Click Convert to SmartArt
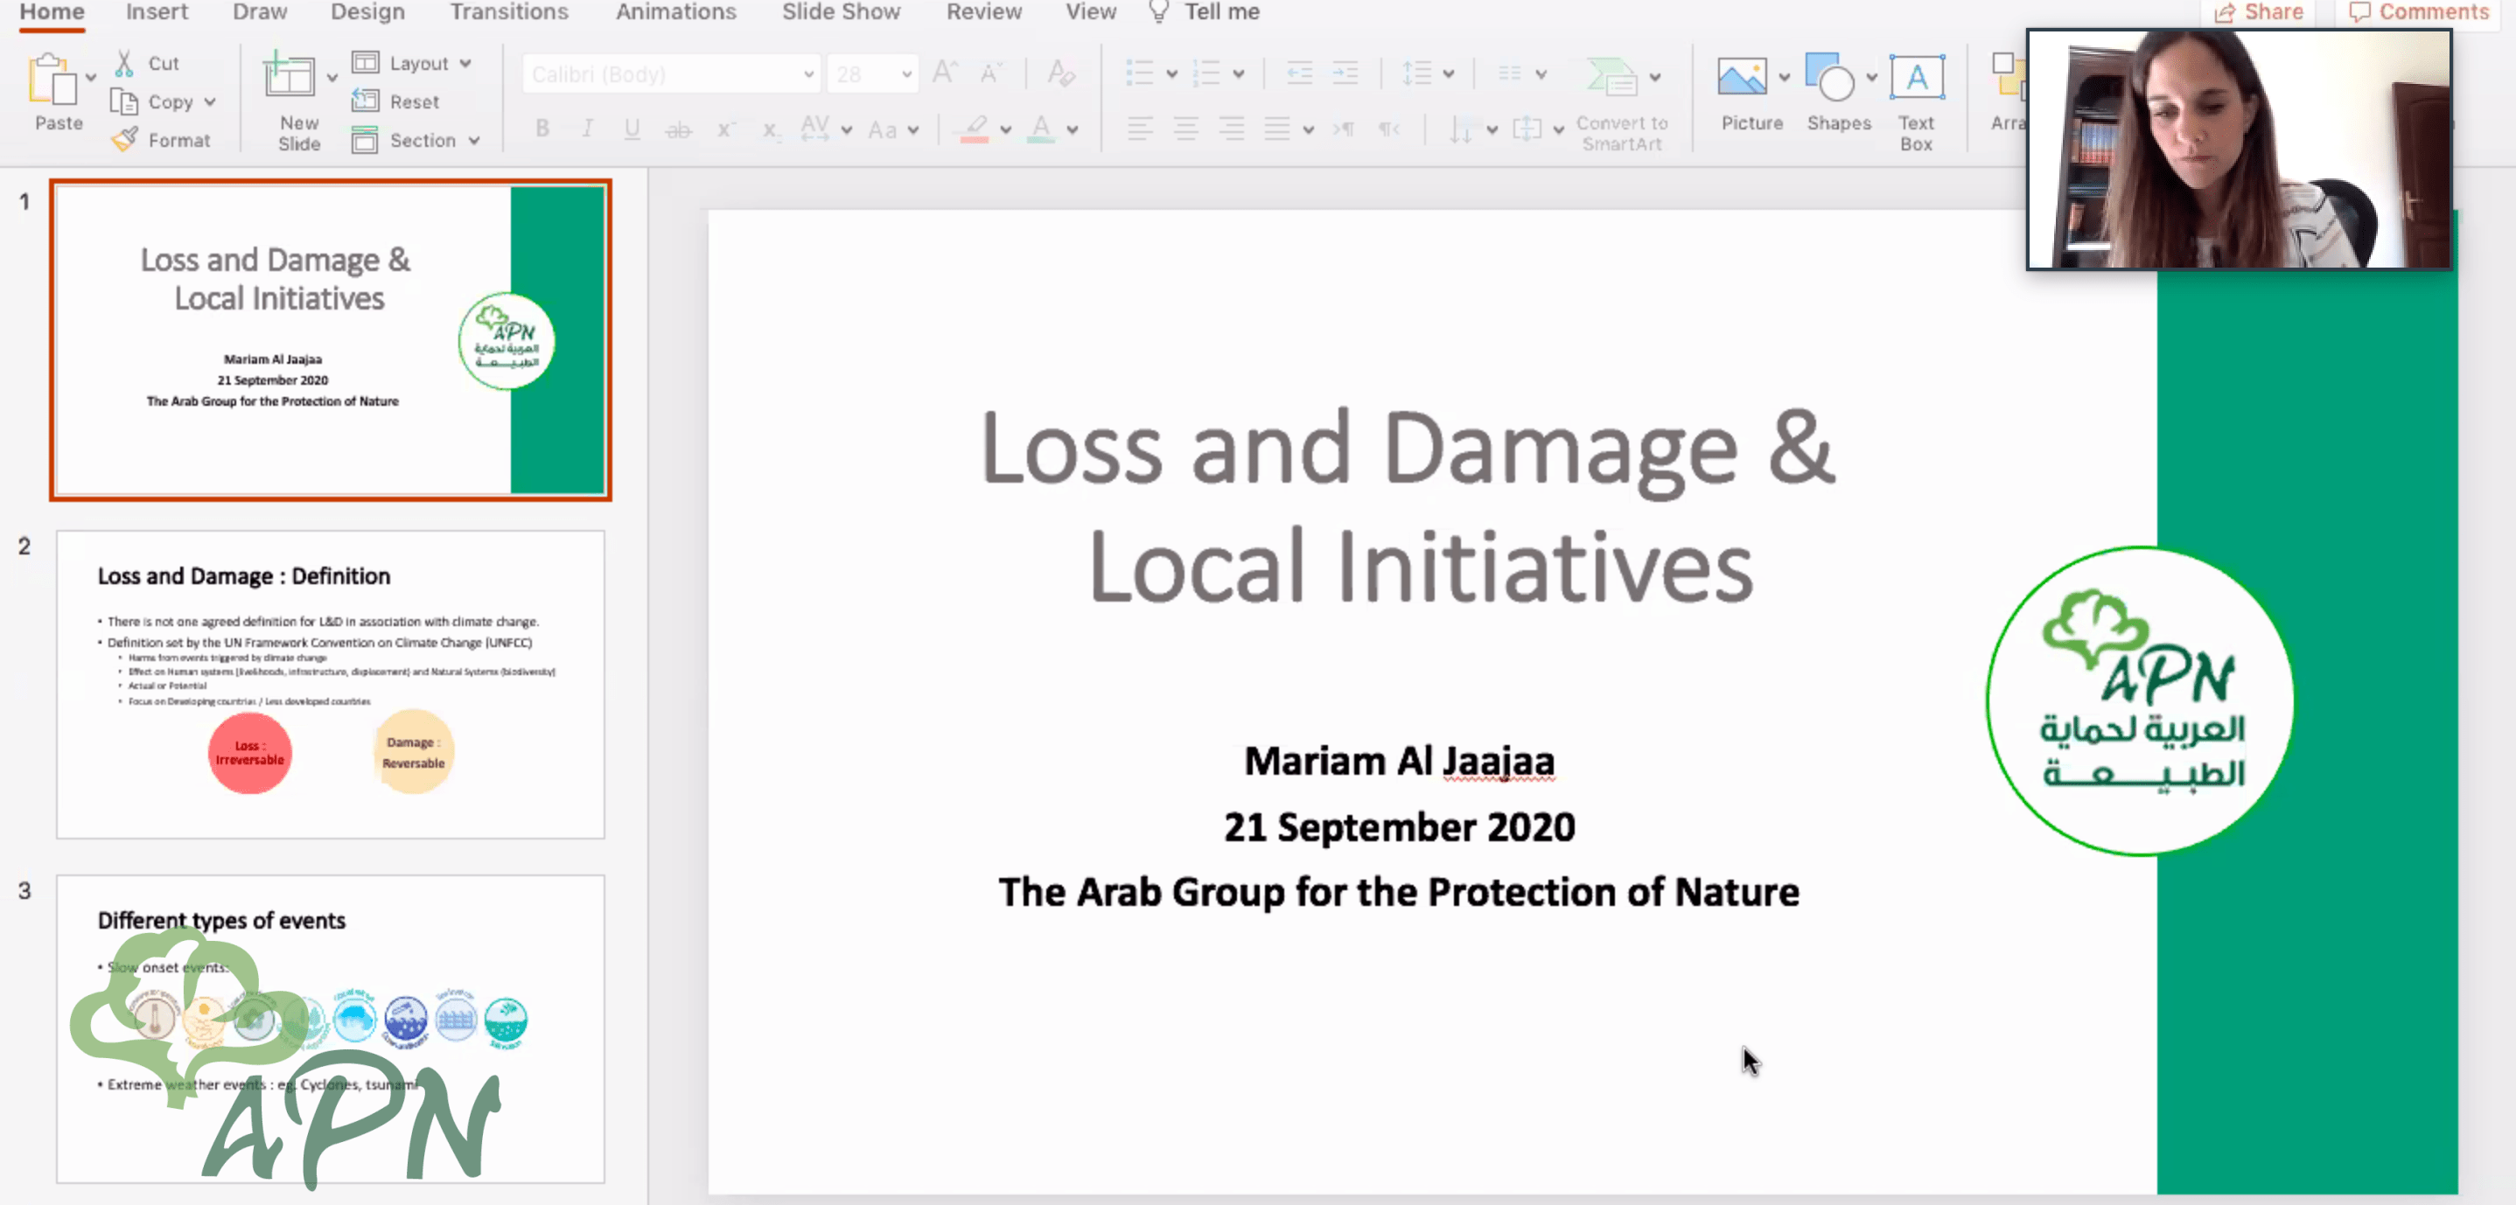2516x1205 pixels. pyautogui.click(x=1621, y=104)
